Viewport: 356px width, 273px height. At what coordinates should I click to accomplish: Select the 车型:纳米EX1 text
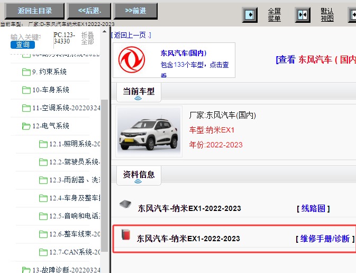[212, 130]
